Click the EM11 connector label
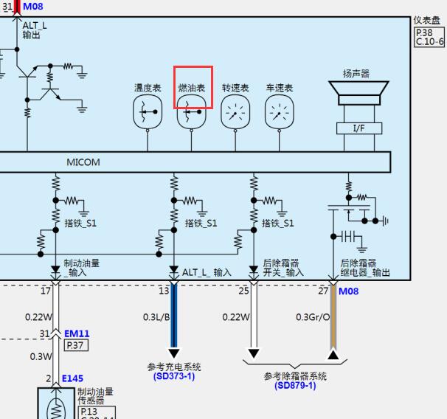 pyautogui.click(x=77, y=333)
